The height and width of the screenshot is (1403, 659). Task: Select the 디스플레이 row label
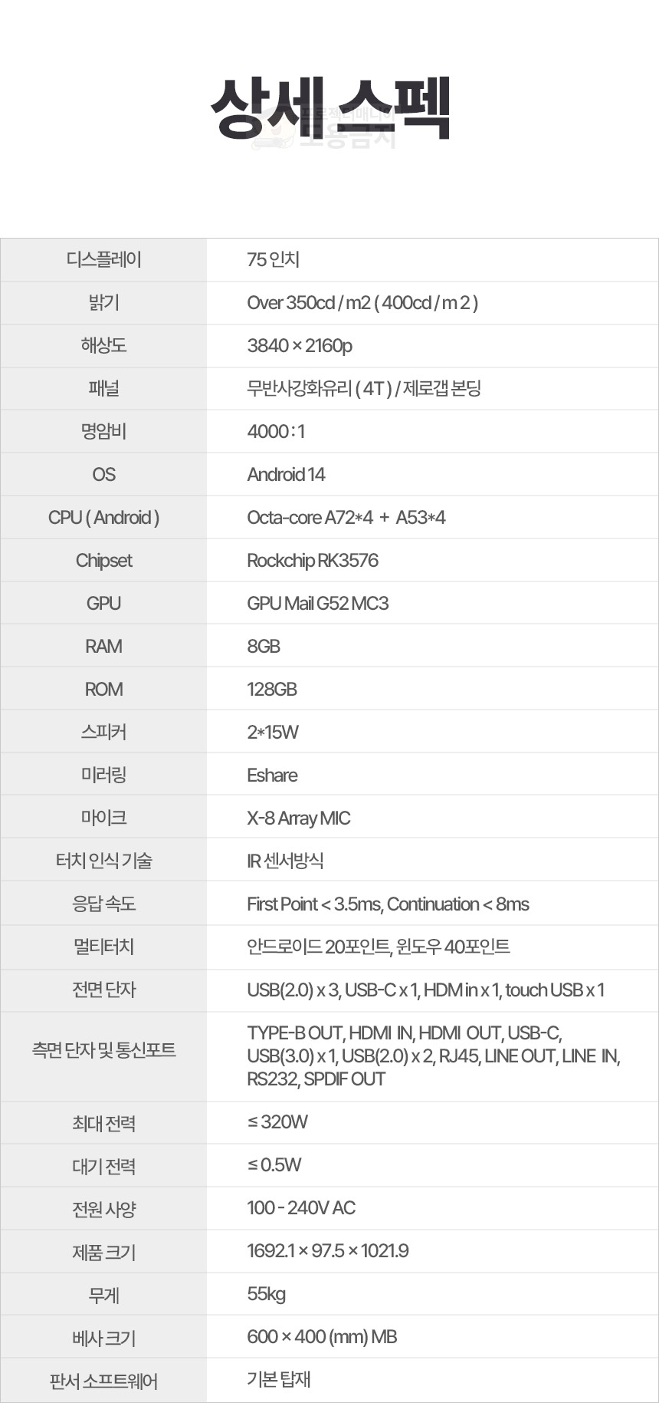(x=103, y=260)
